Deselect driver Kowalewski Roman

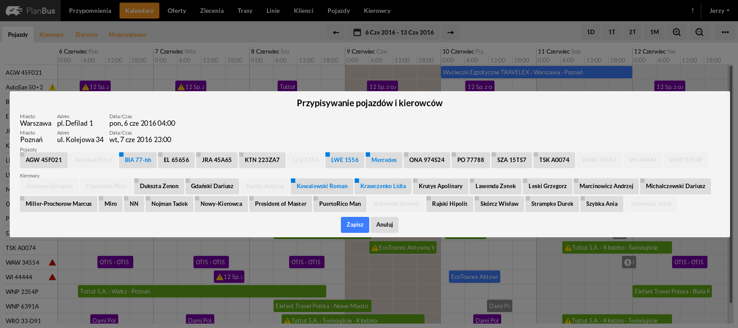click(322, 186)
